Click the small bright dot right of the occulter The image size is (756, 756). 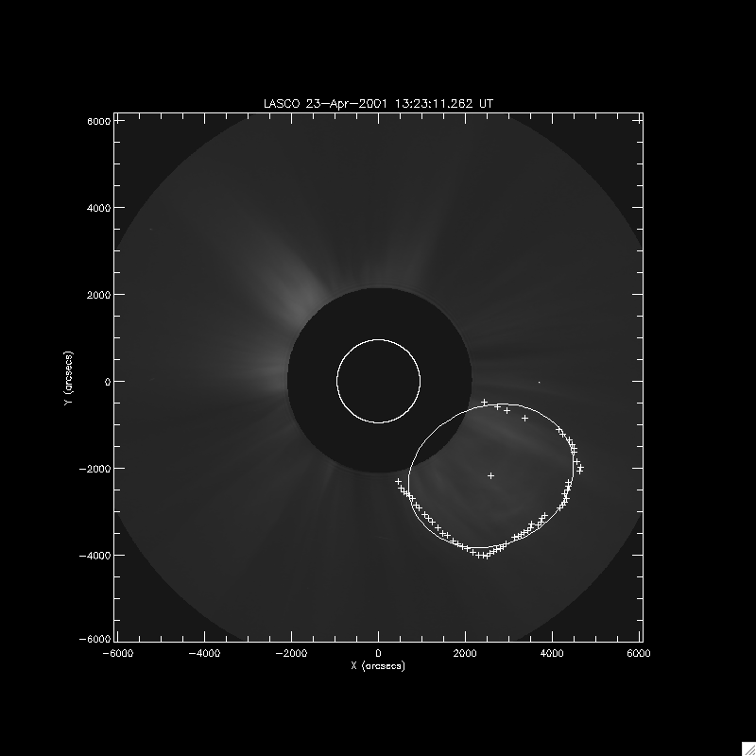[539, 383]
